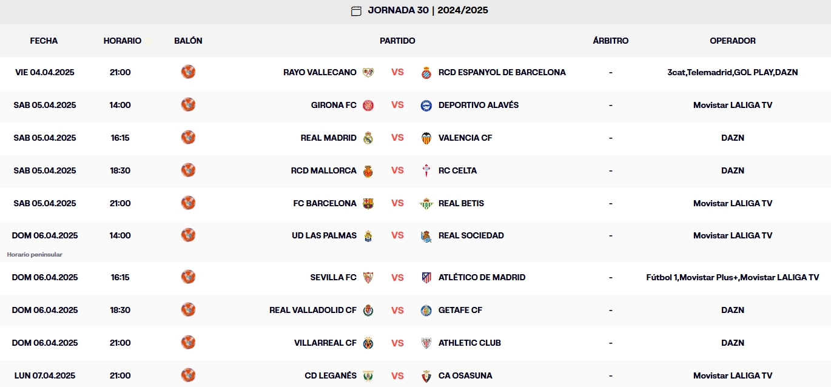The height and width of the screenshot is (387, 831).
Task: Click the Athletic Club crest
Action: 426,342
